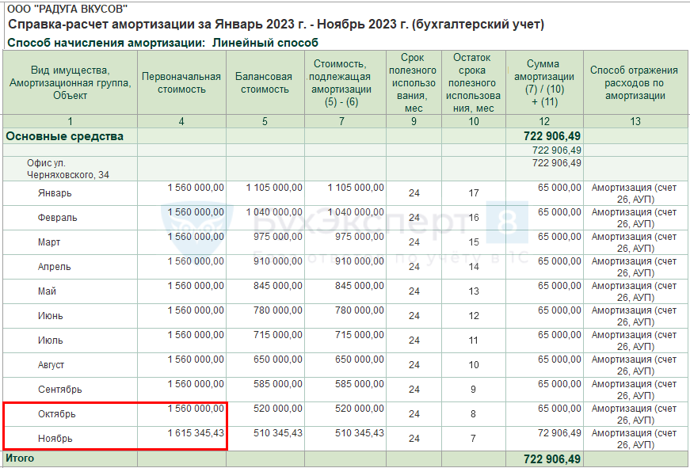Click the Способ отражения расходов column header

point(634,82)
